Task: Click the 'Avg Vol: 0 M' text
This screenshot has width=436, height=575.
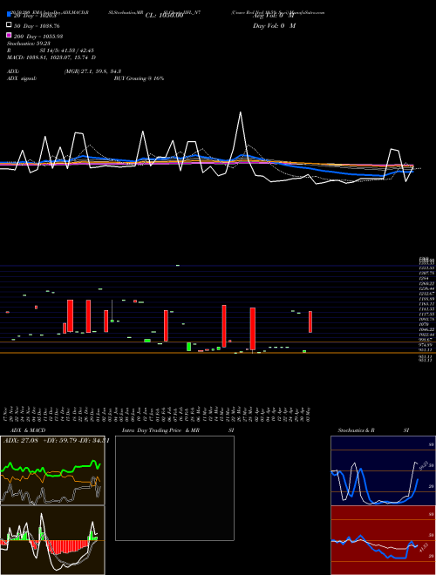Action: (274, 16)
